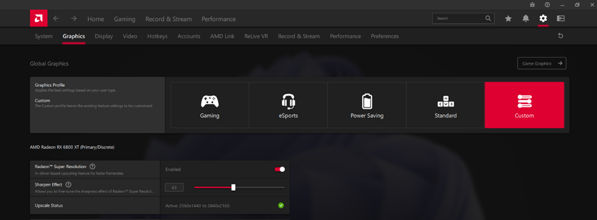597x220 pixels.
Task: Open the Game Graphics button
Action: click(542, 64)
